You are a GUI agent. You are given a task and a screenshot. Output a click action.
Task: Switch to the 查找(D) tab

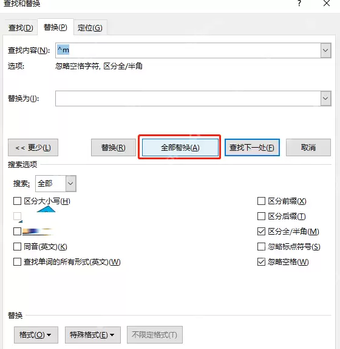[21, 27]
